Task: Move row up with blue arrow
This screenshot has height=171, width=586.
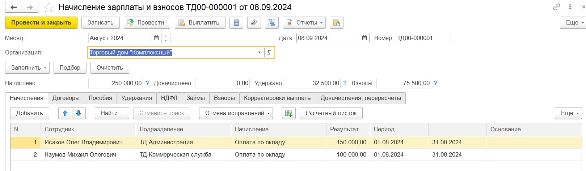Action: (65, 113)
